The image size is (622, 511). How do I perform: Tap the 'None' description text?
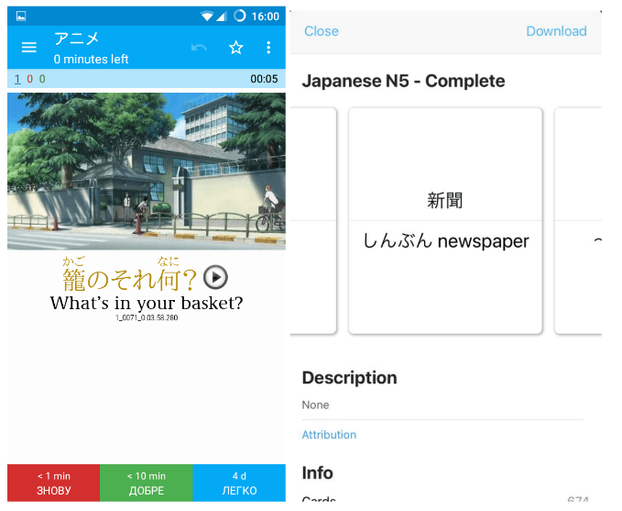click(315, 405)
